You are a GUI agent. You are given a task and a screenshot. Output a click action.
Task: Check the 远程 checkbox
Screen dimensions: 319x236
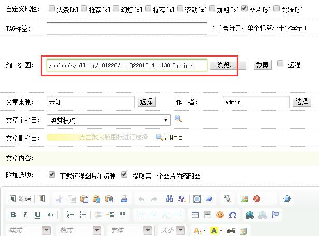[x=280, y=64]
